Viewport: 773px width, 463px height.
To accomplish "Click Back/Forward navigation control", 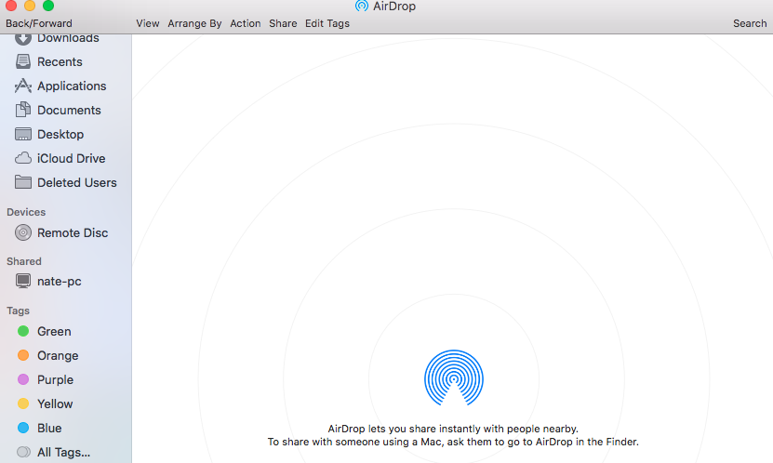I will 39,23.
